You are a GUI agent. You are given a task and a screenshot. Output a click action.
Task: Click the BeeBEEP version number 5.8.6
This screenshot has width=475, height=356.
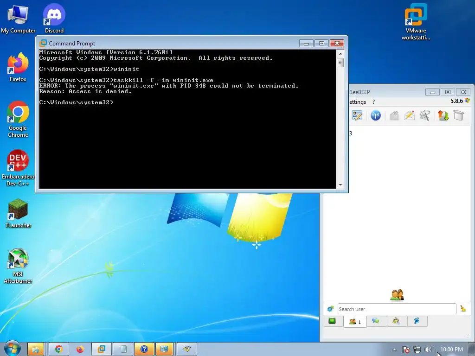click(456, 101)
